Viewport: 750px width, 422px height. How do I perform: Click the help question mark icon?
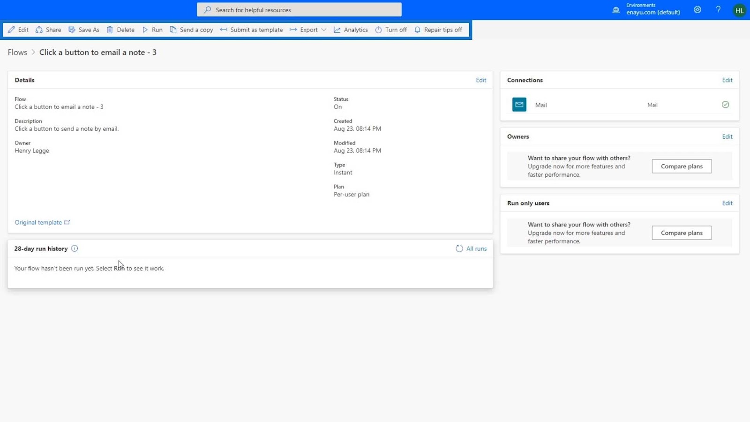pyautogui.click(x=718, y=9)
